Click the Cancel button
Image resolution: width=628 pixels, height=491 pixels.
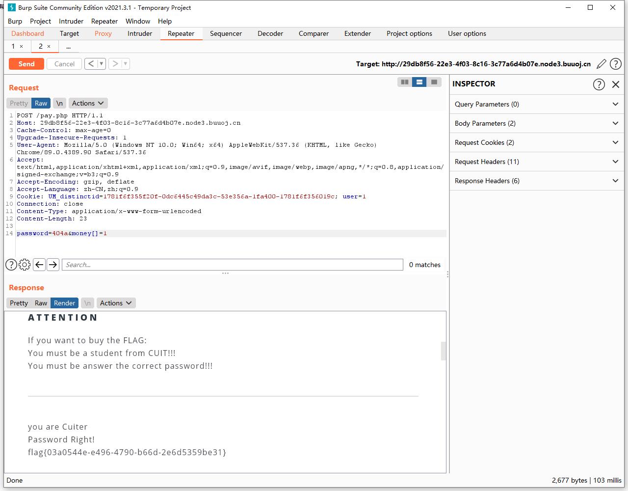point(64,64)
